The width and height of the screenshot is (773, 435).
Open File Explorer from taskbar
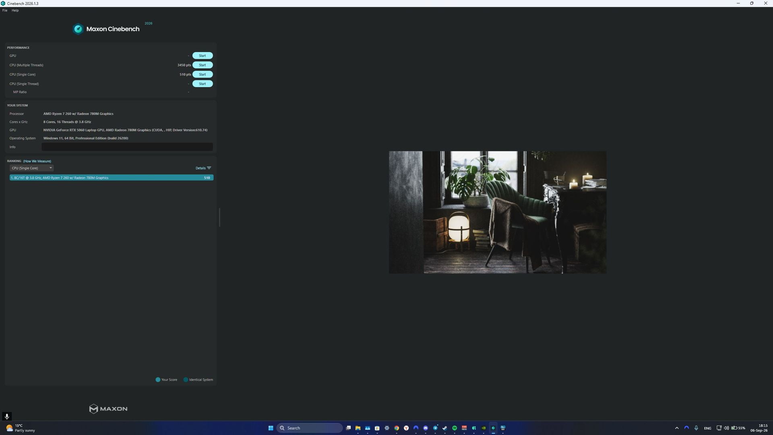tap(358, 428)
